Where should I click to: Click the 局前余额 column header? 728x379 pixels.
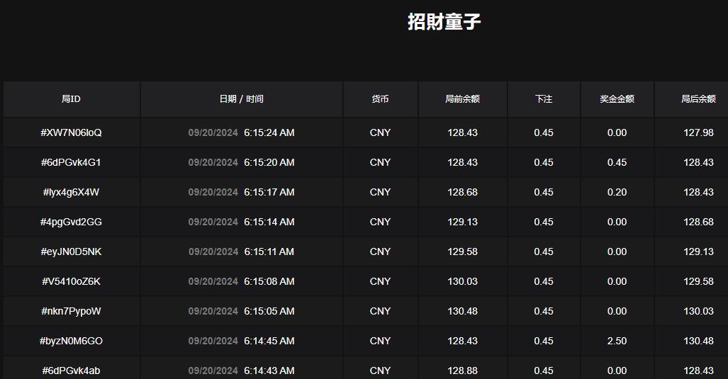point(462,99)
